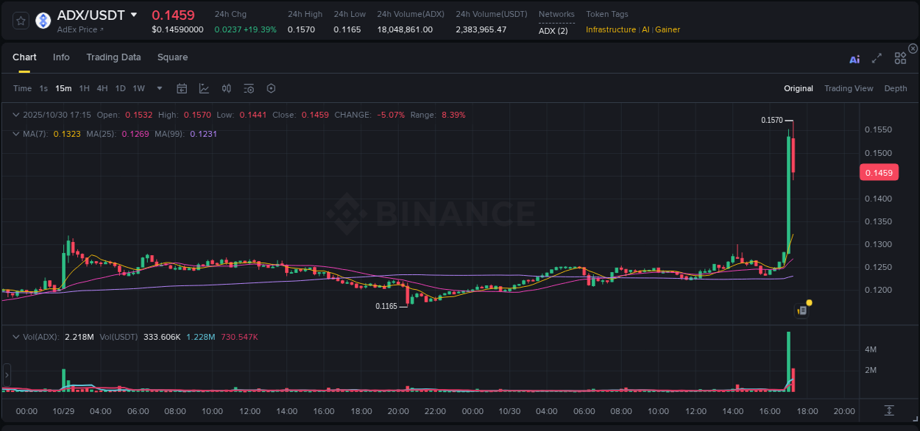Click the fullscreen expand arrows icon
The height and width of the screenshot is (431, 920).
(877, 58)
